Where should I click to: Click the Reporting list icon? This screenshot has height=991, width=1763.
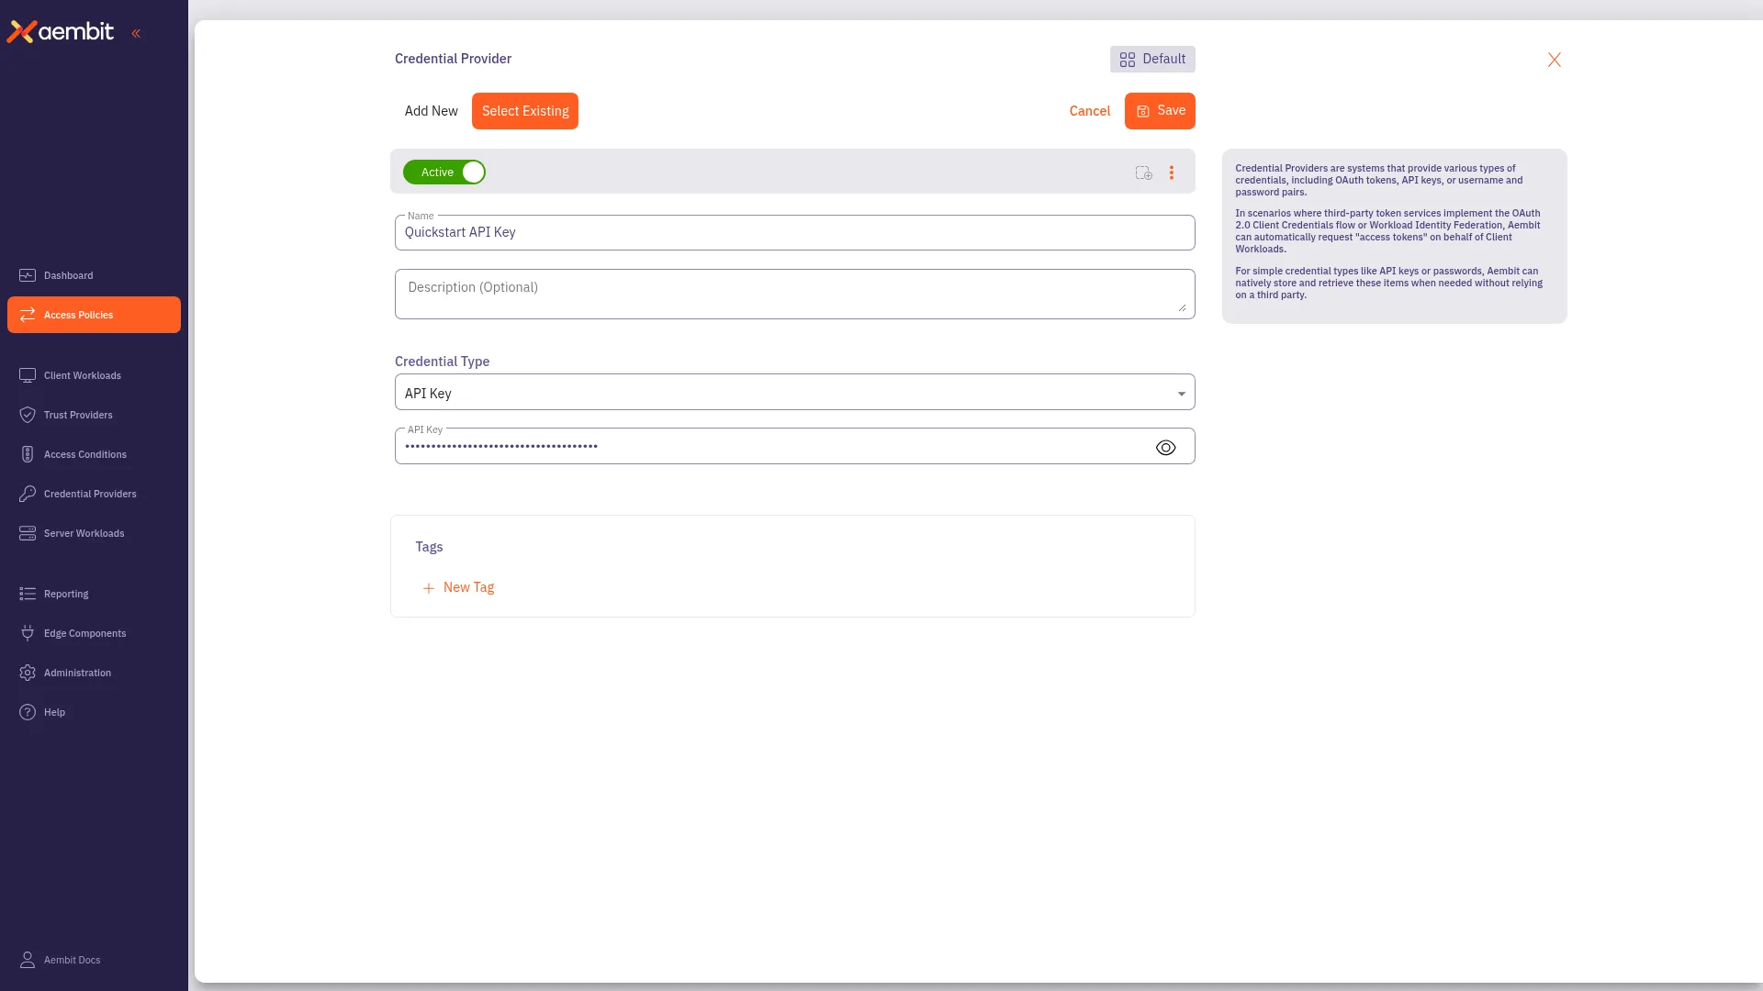28,594
